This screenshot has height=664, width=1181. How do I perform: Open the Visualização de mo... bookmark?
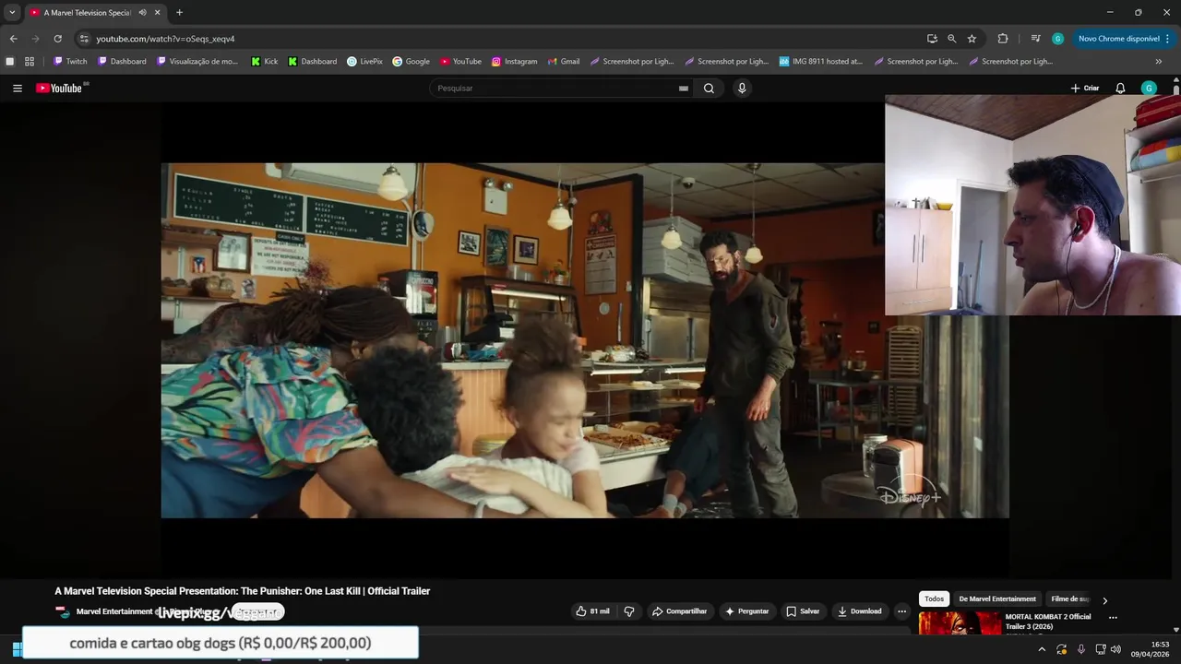197,62
